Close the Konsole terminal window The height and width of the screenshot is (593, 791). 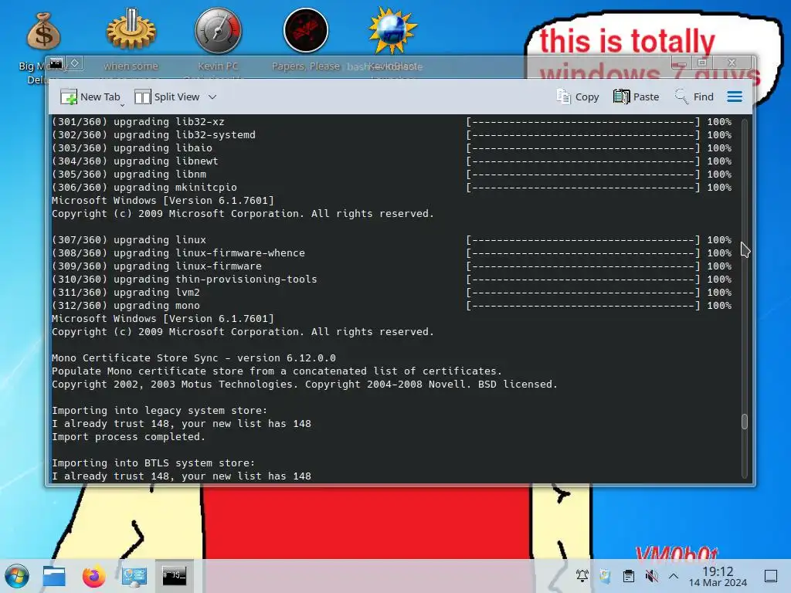(732, 63)
